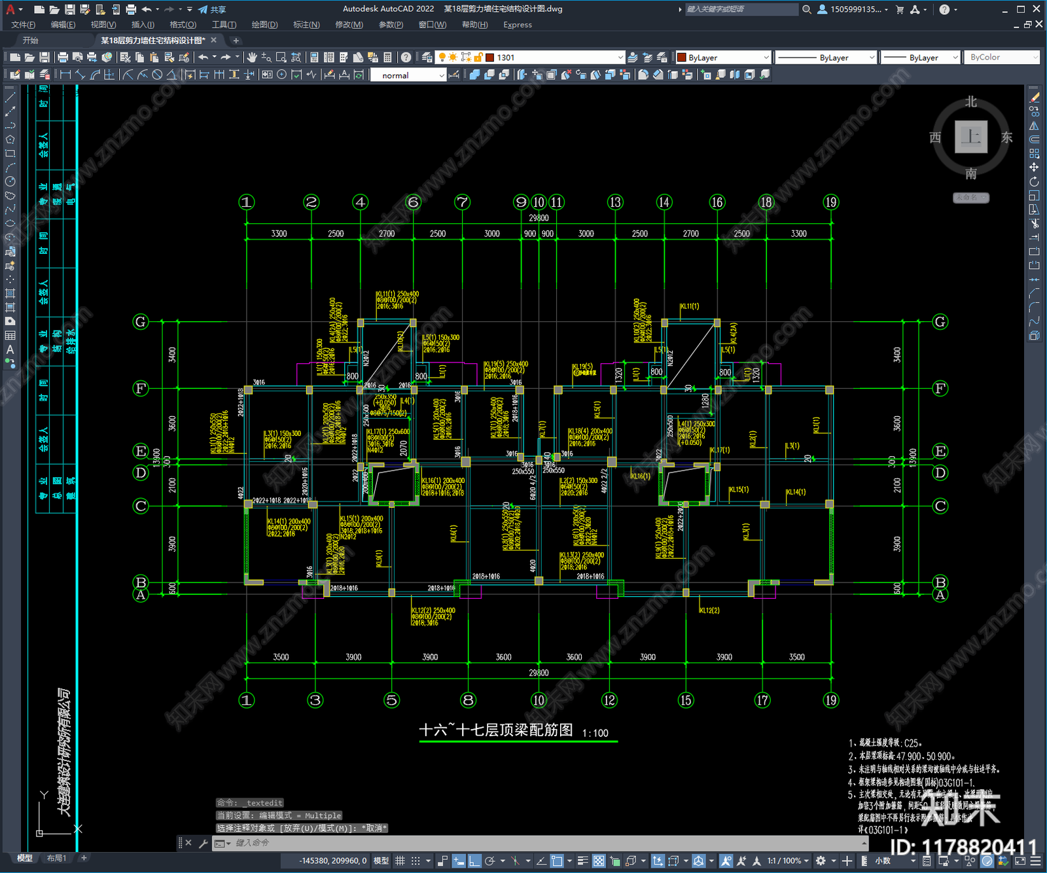1047x873 pixels.
Task: Toggle drawing grid display in status bar
Action: [400, 861]
